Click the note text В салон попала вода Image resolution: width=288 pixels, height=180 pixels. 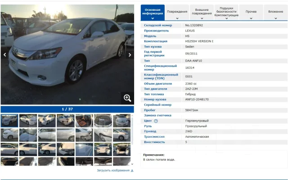coord(159,160)
